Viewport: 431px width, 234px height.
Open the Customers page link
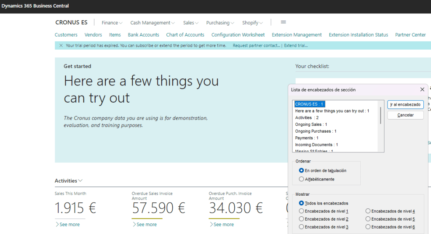pyautogui.click(x=66, y=35)
